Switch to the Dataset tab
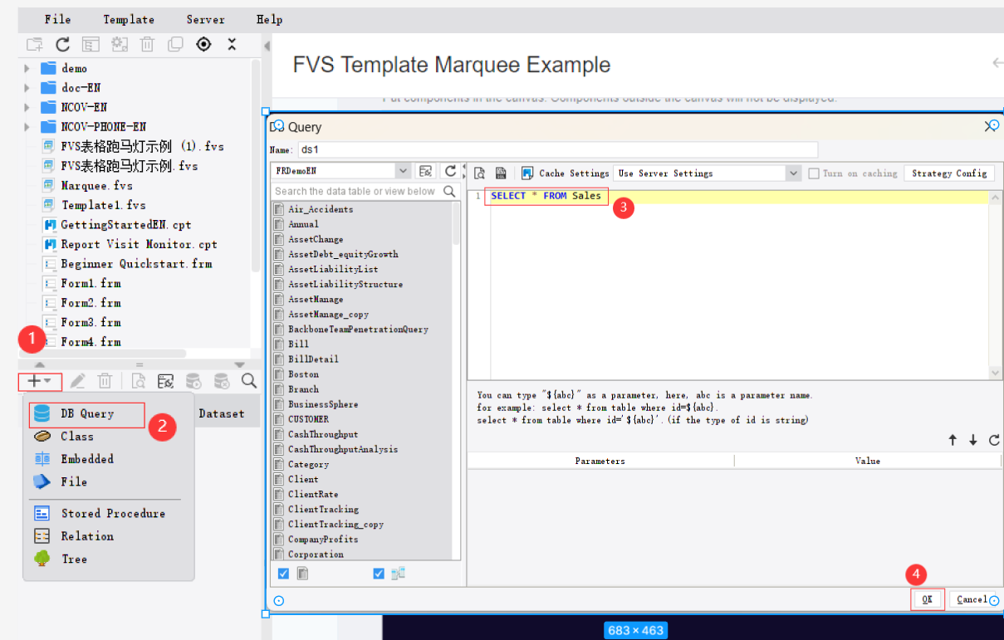Viewport: 1004px width, 640px height. click(220, 413)
